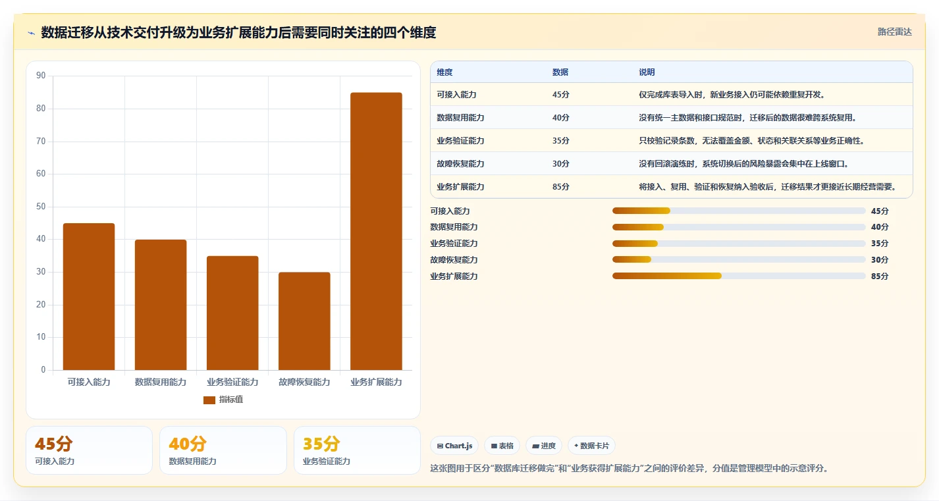Click the page title 数据迁移从技术交付升级

(238, 33)
